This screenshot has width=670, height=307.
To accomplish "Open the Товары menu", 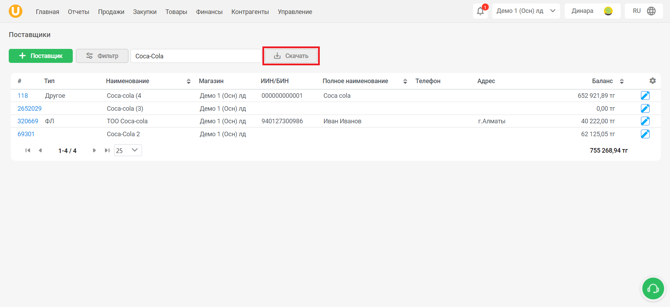I will (176, 12).
